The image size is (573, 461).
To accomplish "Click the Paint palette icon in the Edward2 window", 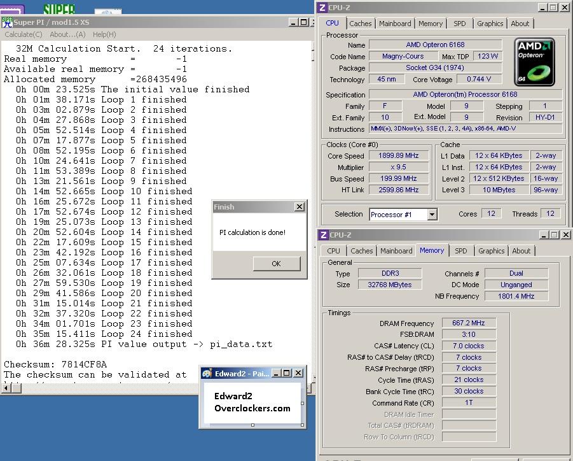I will pyautogui.click(x=207, y=373).
